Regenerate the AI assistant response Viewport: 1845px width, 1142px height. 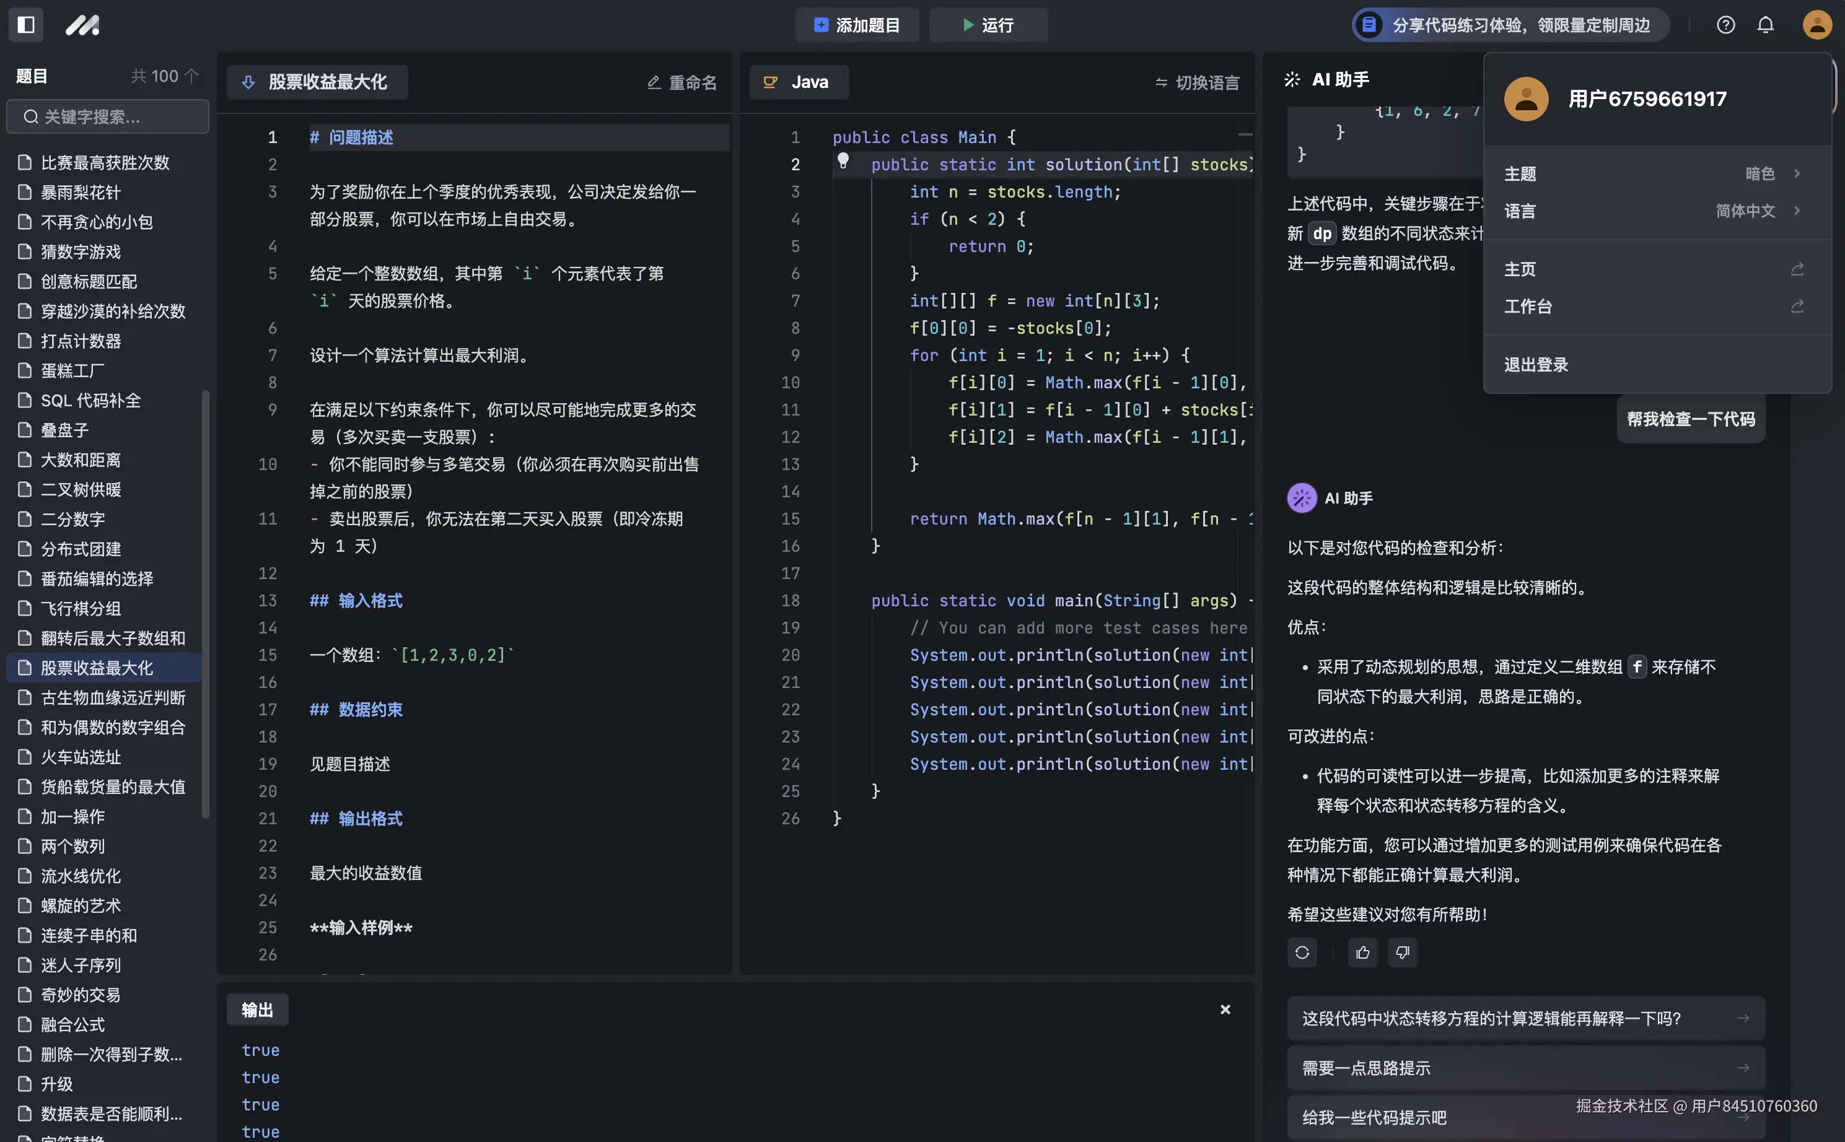pyautogui.click(x=1301, y=952)
